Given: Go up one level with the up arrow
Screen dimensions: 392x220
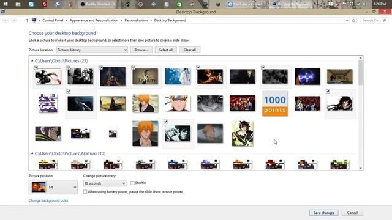Looking at the screenshot, I should coord(27,20).
